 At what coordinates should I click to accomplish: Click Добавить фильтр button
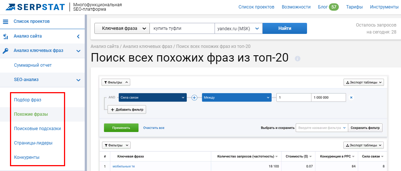pos(127,109)
